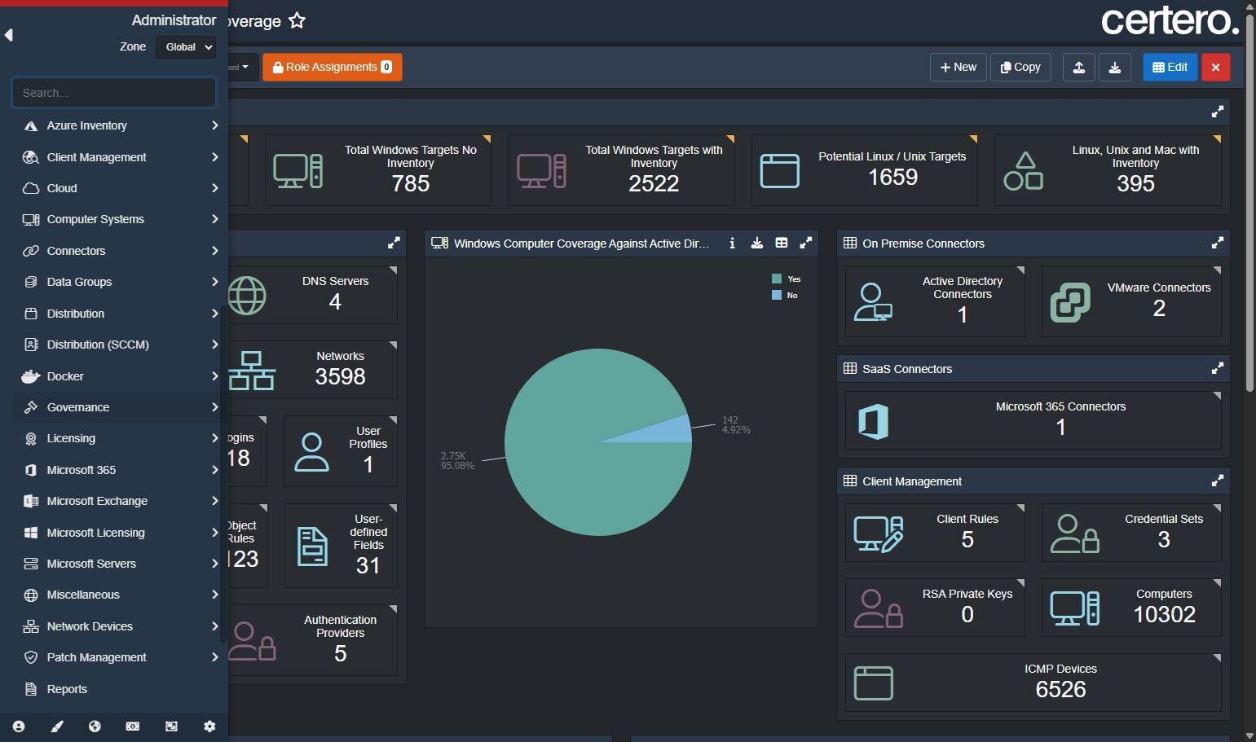Expand the Data Groups menu chevron

214,282
